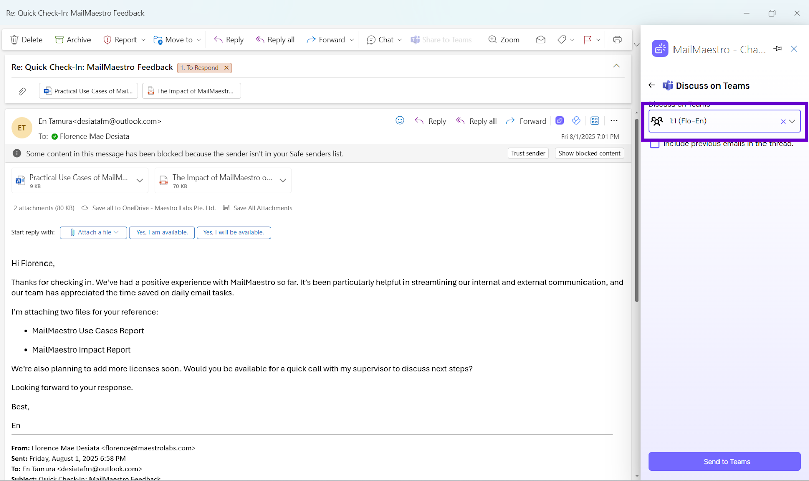Toggle include previous emails checkbox

click(x=655, y=144)
